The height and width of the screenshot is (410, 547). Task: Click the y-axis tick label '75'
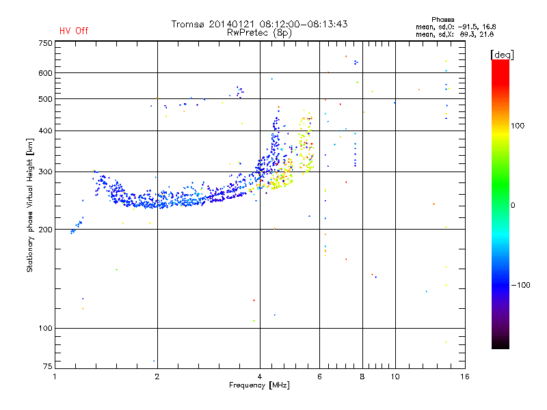48,366
